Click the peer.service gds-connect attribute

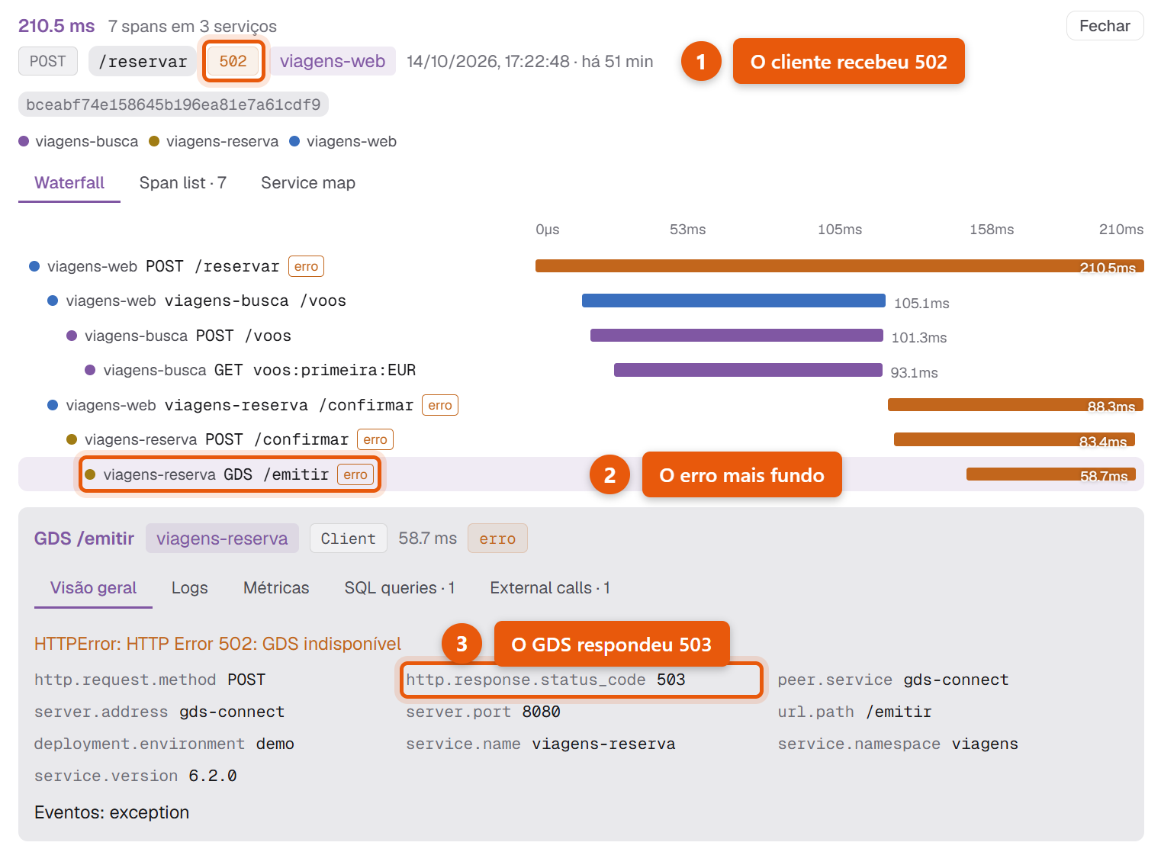pyautogui.click(x=893, y=680)
